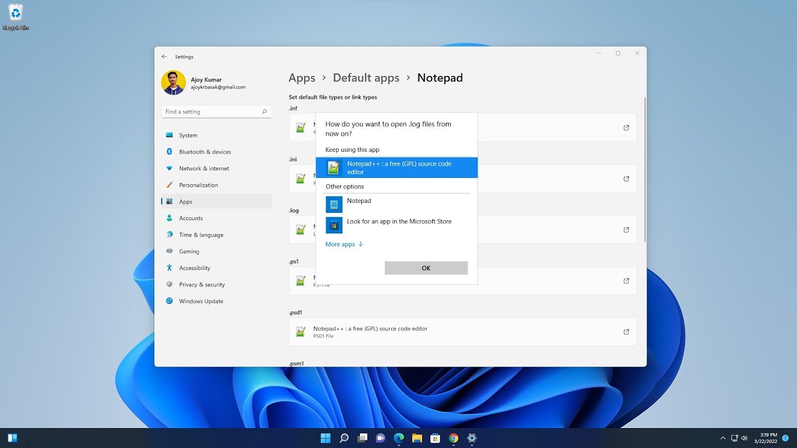Open the Windows Start menu
The height and width of the screenshot is (448, 797).
click(326, 438)
